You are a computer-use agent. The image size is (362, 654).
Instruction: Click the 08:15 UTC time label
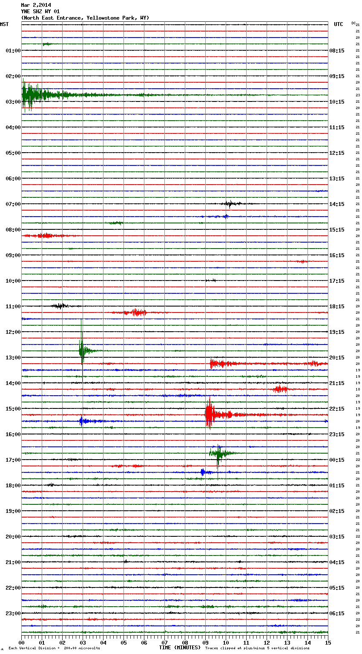click(x=337, y=51)
